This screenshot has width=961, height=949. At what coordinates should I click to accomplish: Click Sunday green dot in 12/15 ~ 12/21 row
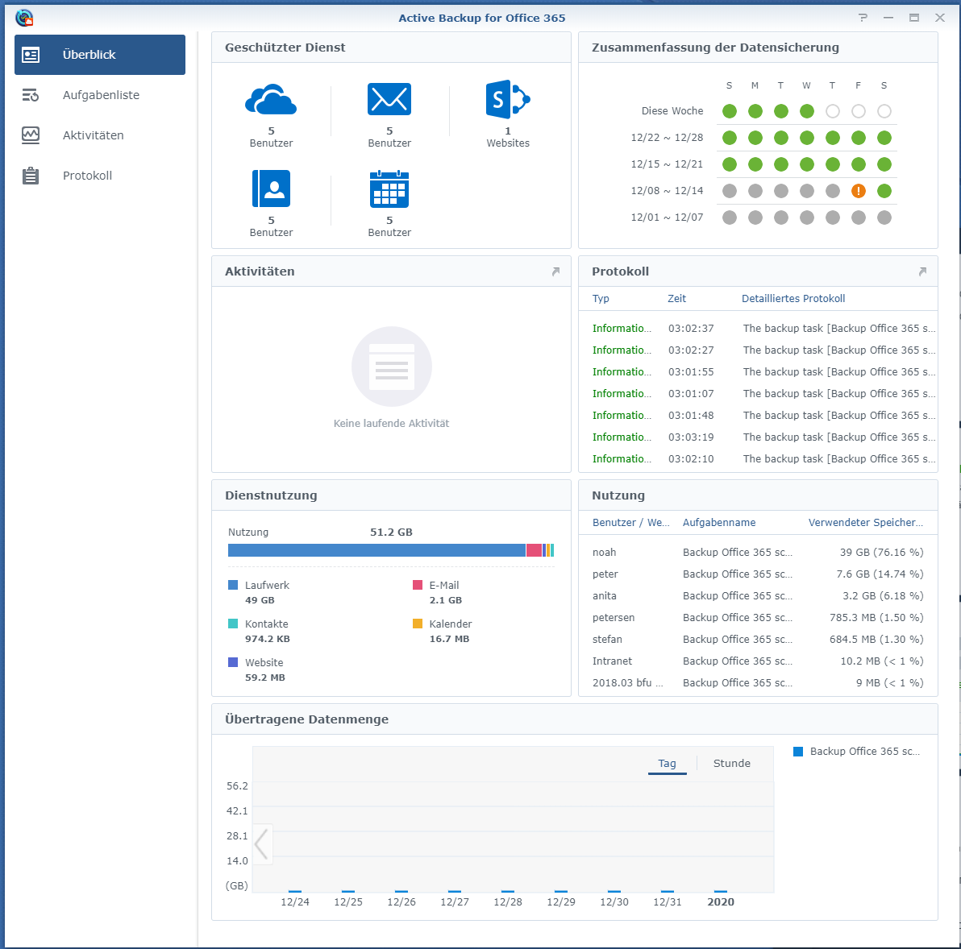point(730,164)
